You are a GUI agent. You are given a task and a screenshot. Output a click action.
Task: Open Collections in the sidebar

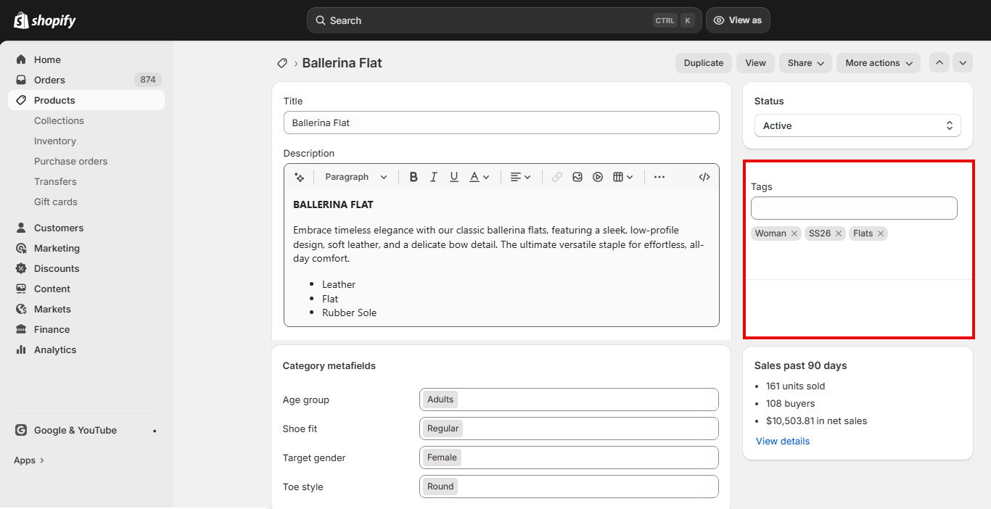pos(59,120)
